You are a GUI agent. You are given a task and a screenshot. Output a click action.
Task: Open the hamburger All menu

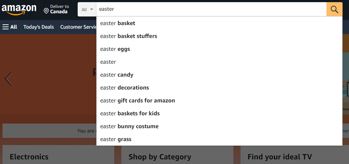(x=10, y=27)
